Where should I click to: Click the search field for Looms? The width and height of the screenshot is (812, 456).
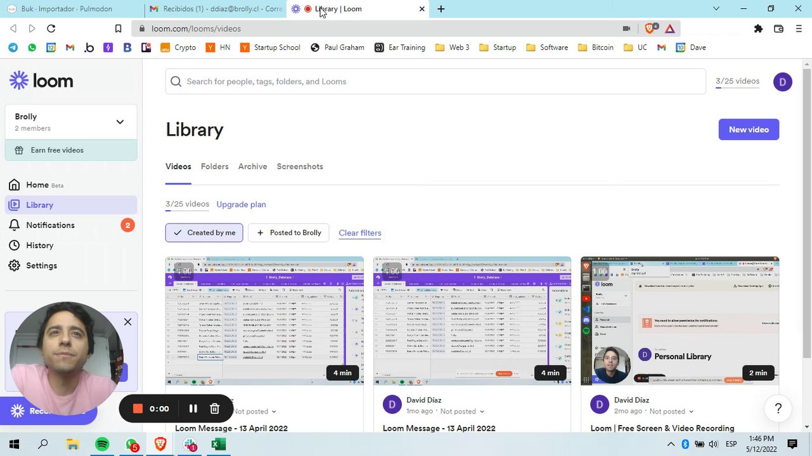(435, 81)
